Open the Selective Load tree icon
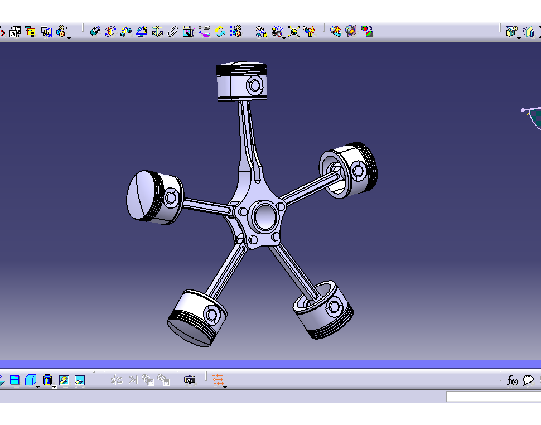The width and height of the screenshot is (541, 425). 30,32
